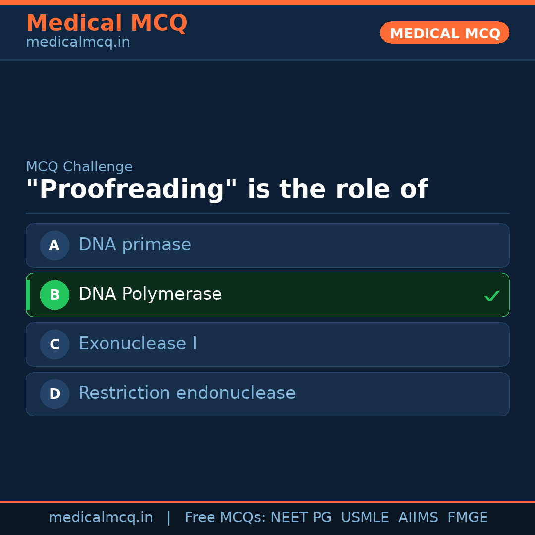Click the MCQ Challenge label
535x535 pixels.
[x=79, y=167]
